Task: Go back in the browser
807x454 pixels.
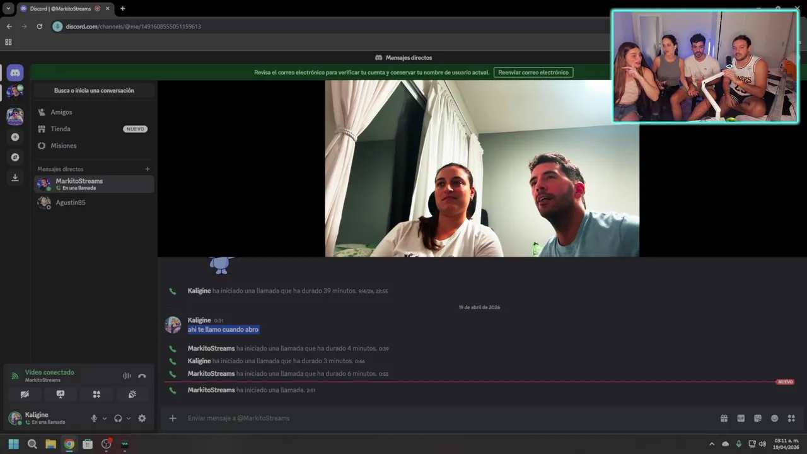Action: click(x=9, y=26)
